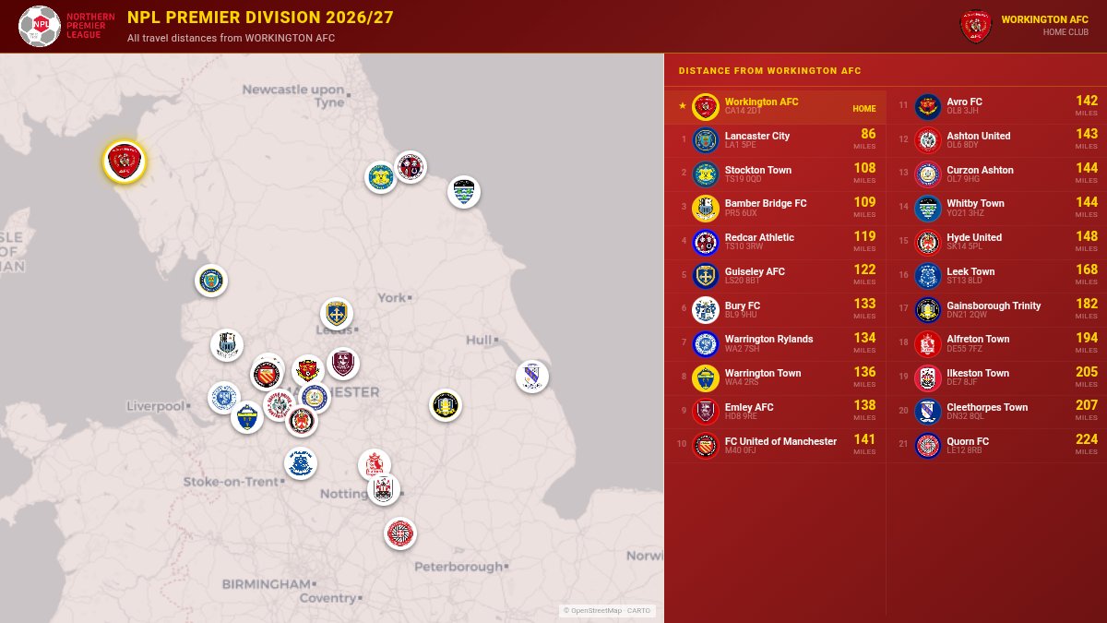Select the Whitby Town marker on the map
Screen dimensions: 1107x623
(x=464, y=192)
